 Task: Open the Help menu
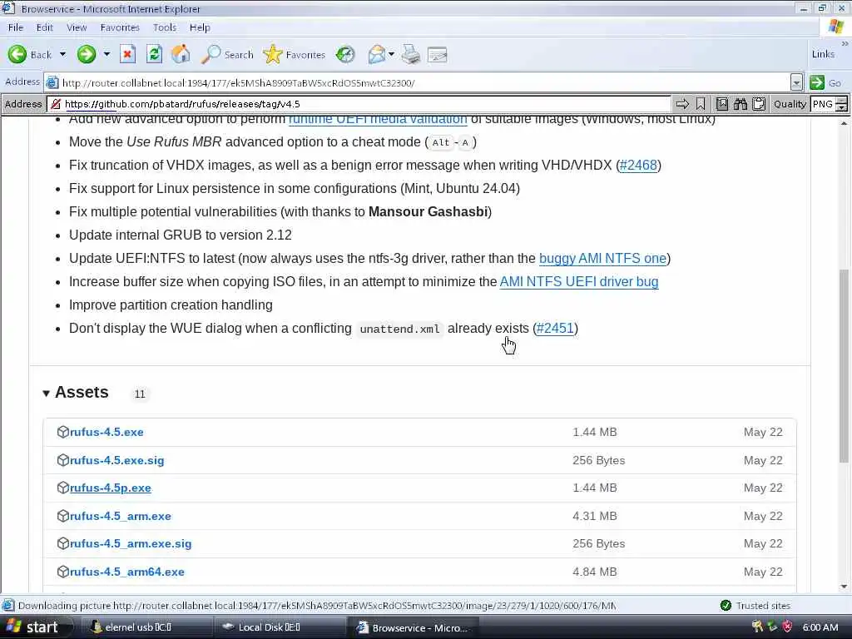click(200, 27)
